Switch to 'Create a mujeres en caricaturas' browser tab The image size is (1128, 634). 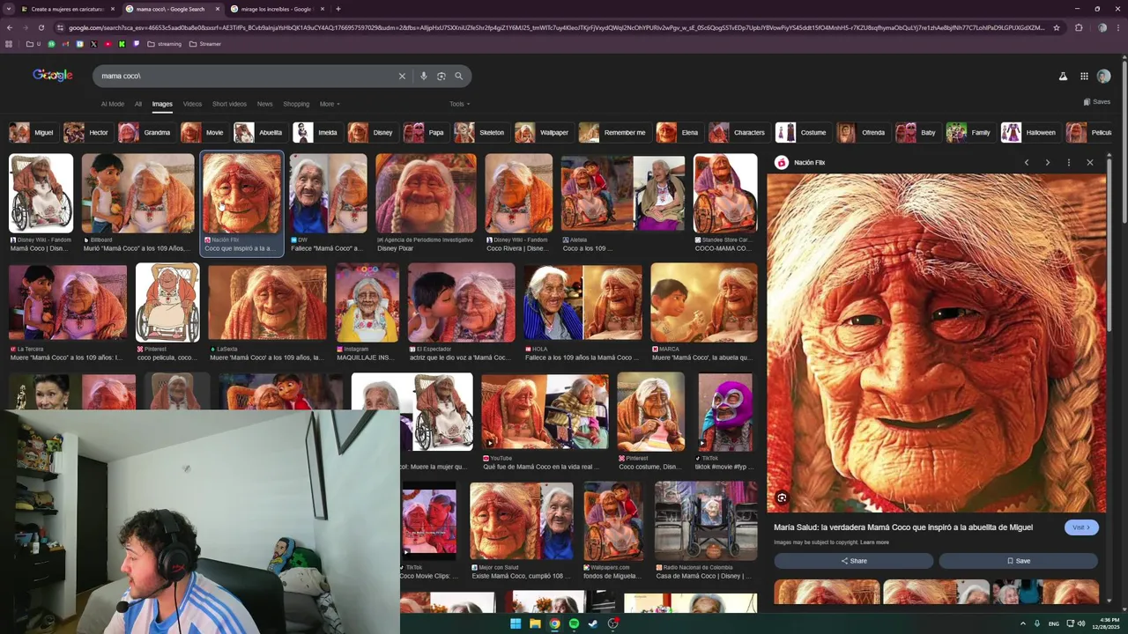coord(69,9)
